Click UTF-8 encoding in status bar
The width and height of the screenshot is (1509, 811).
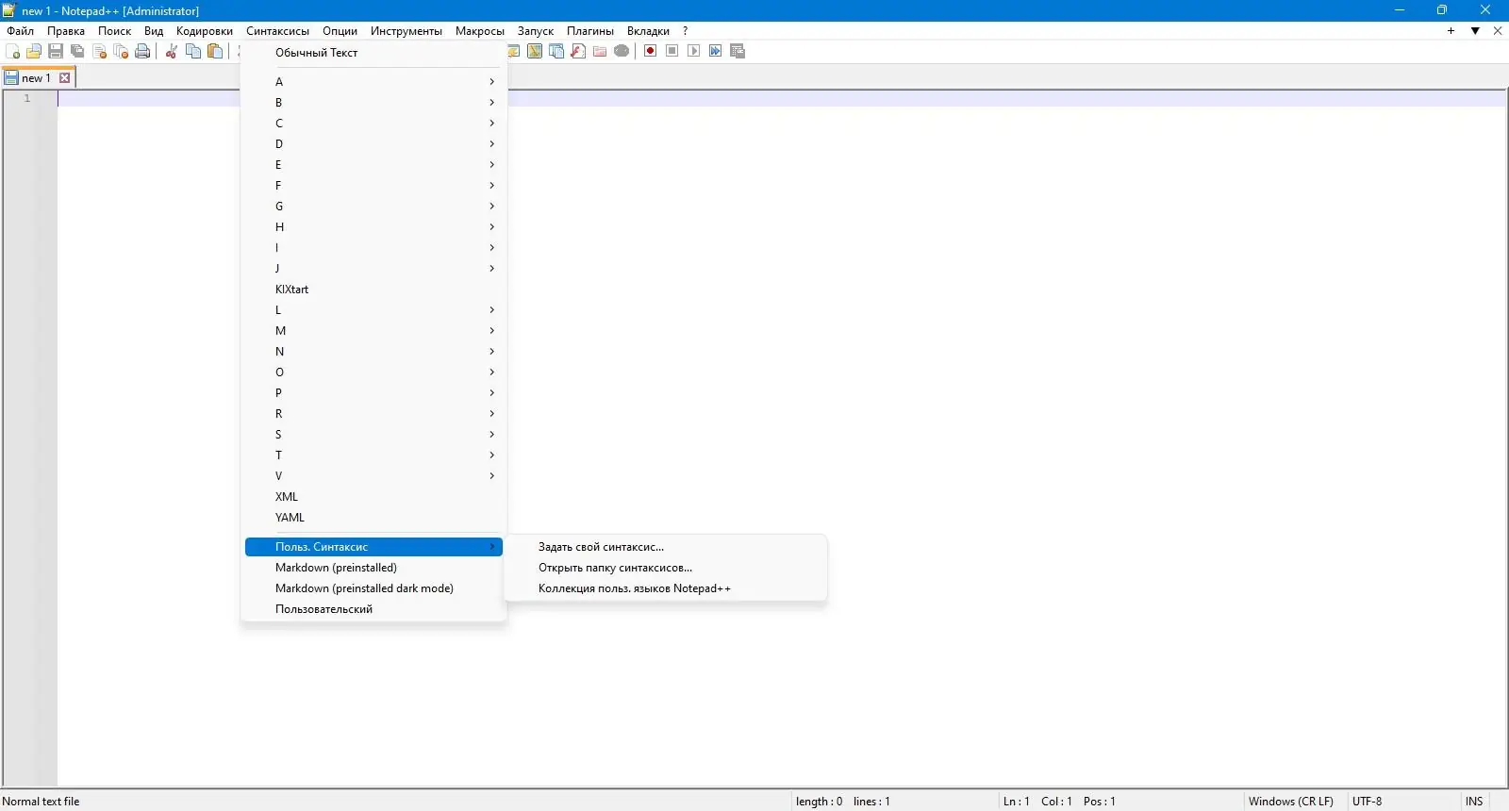[1368, 802]
